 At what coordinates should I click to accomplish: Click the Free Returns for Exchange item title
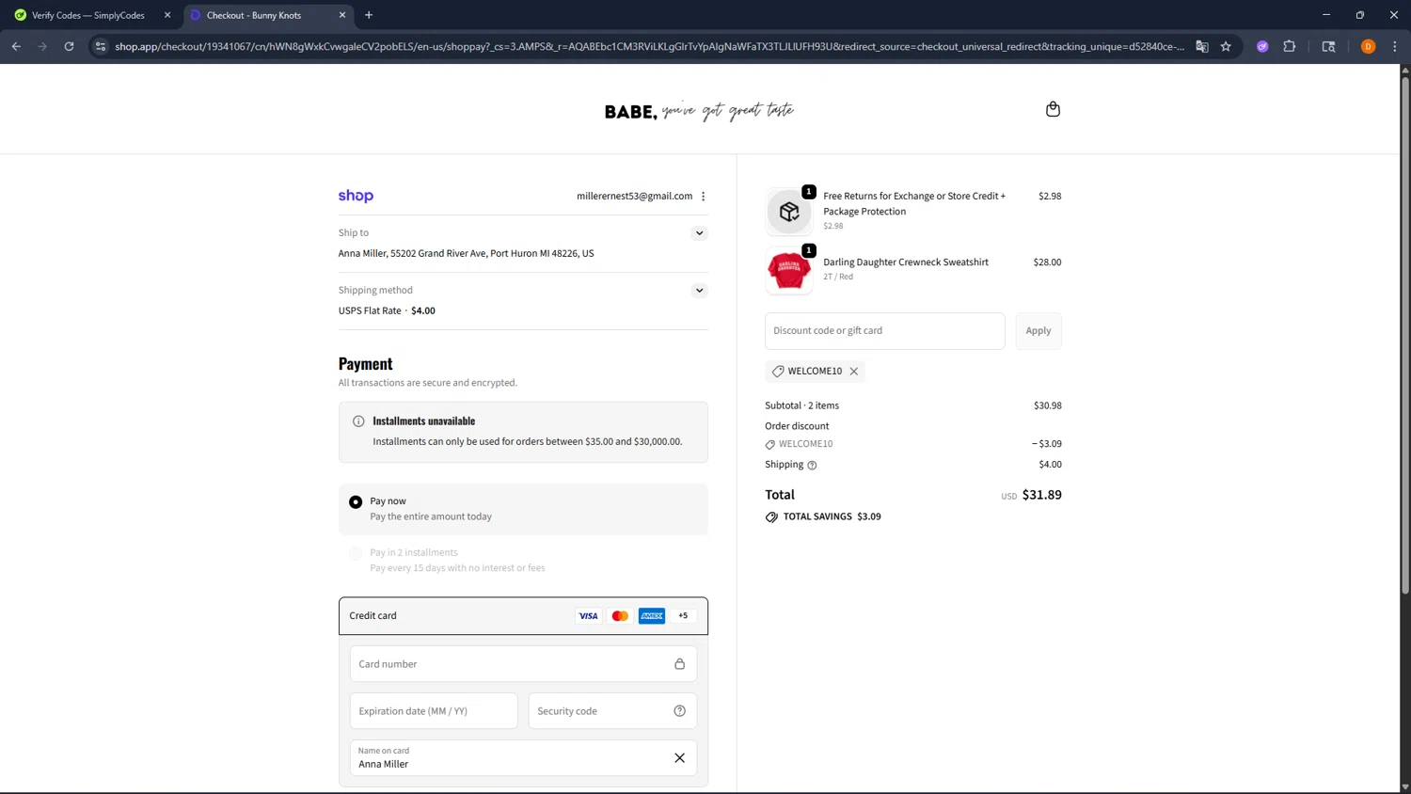click(x=914, y=203)
